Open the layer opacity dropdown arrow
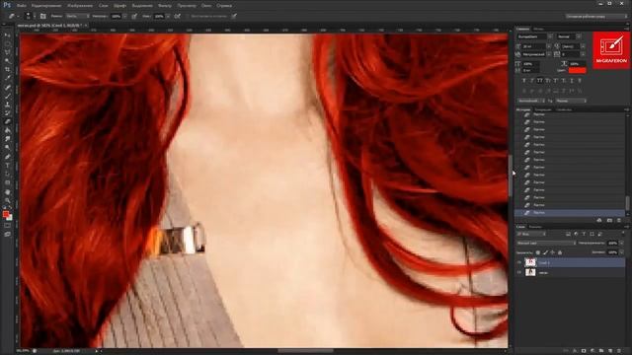Image resolution: width=632 pixels, height=355 pixels. coord(621,244)
